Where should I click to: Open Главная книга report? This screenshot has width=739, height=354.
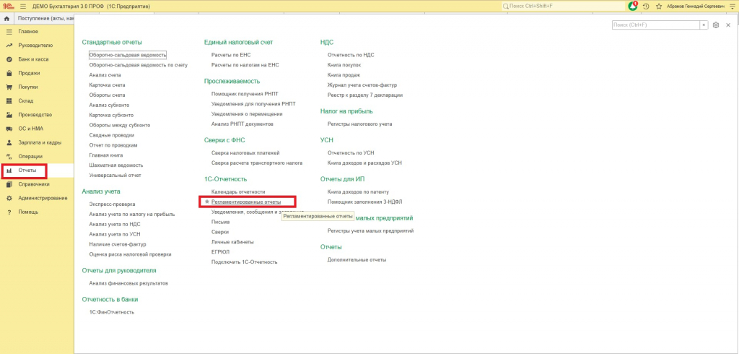(106, 155)
